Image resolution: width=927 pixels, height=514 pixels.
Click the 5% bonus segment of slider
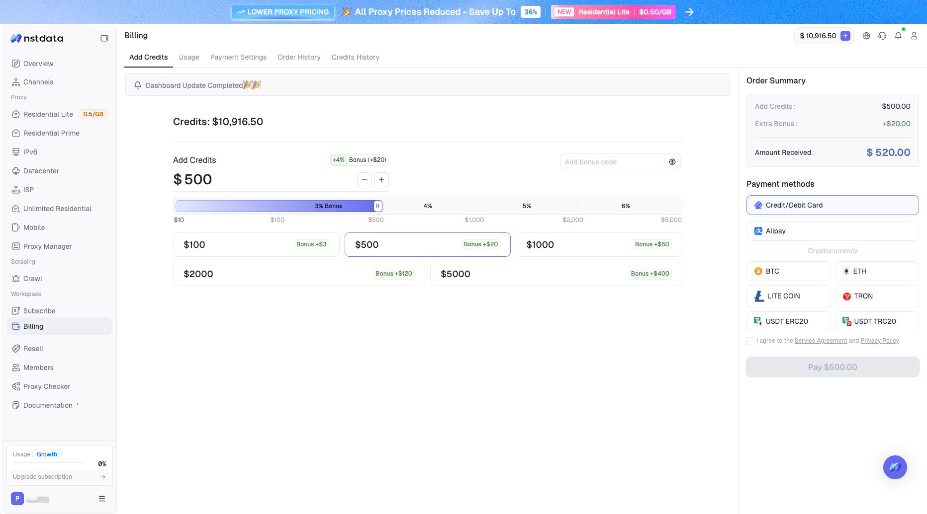click(x=527, y=206)
